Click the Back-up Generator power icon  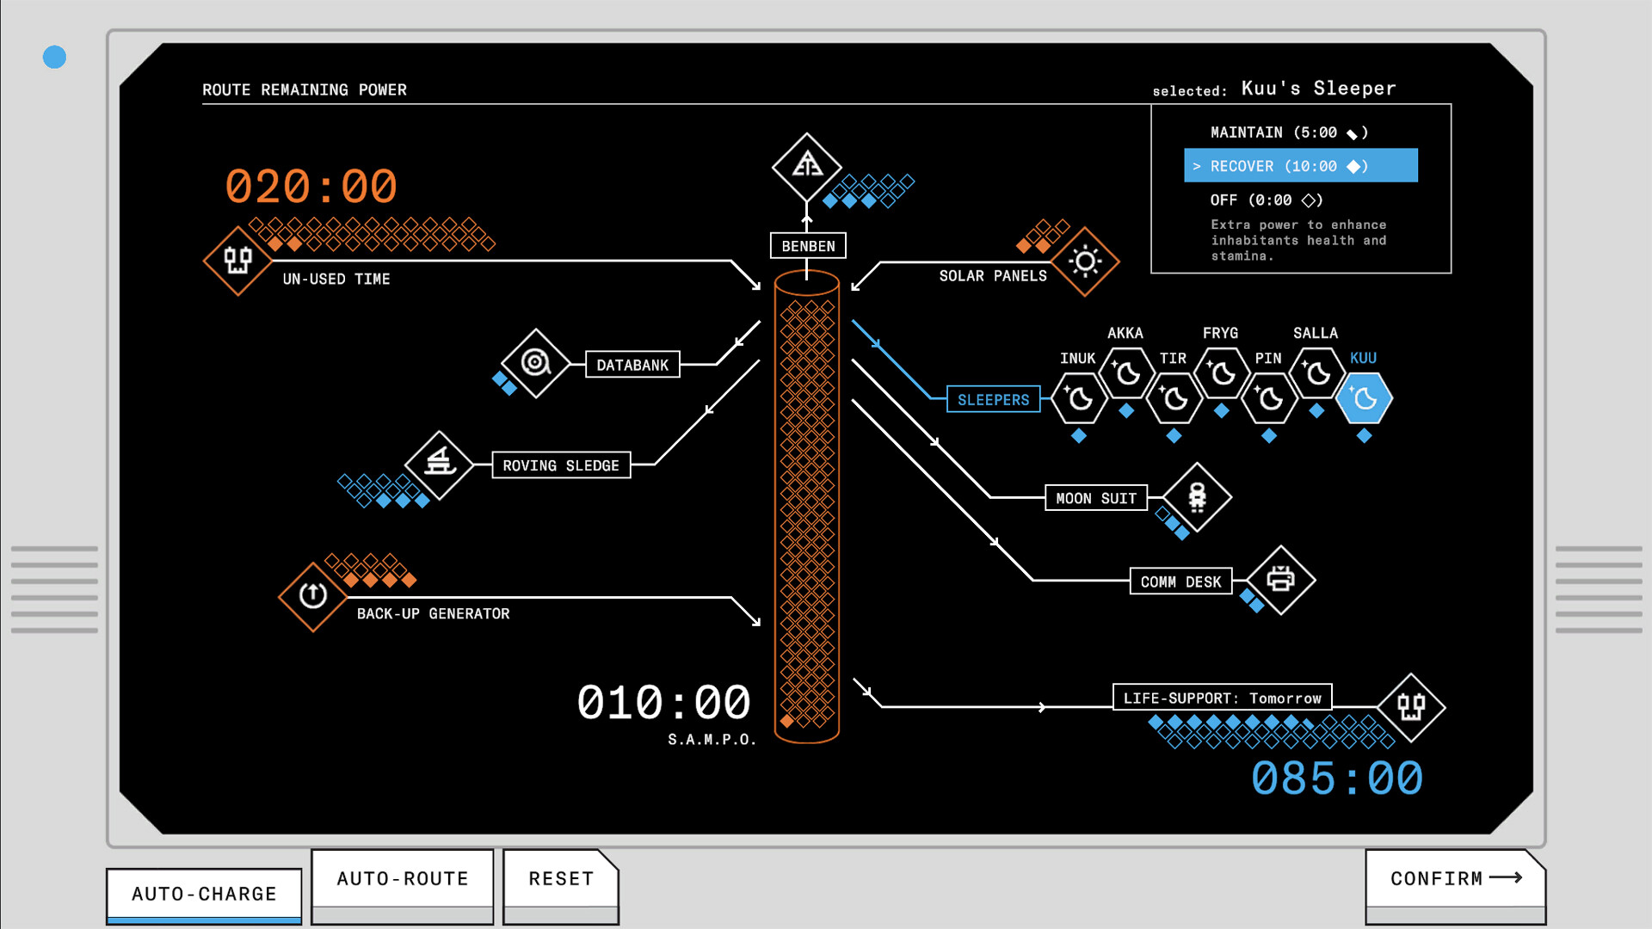point(312,595)
